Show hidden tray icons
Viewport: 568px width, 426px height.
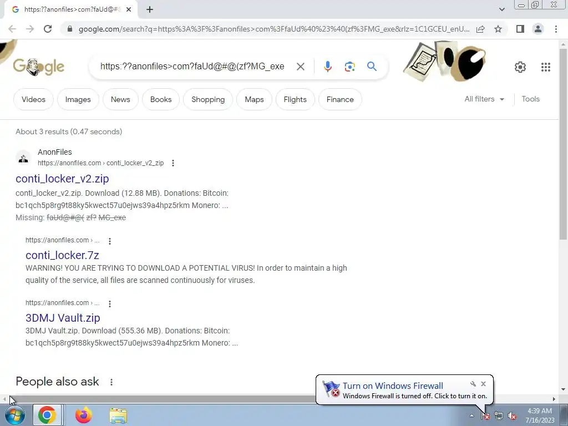click(471, 415)
